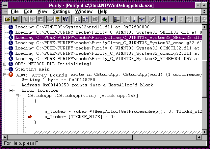Click the grayed toolbar icon left of the bug

95,19
